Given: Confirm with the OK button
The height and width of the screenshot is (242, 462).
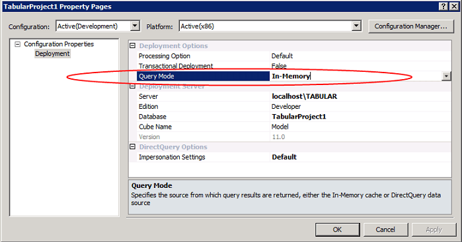Looking at the screenshot, I should point(337,229).
